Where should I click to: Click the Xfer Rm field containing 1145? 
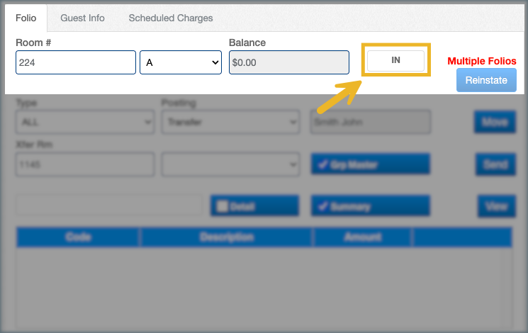click(x=84, y=164)
